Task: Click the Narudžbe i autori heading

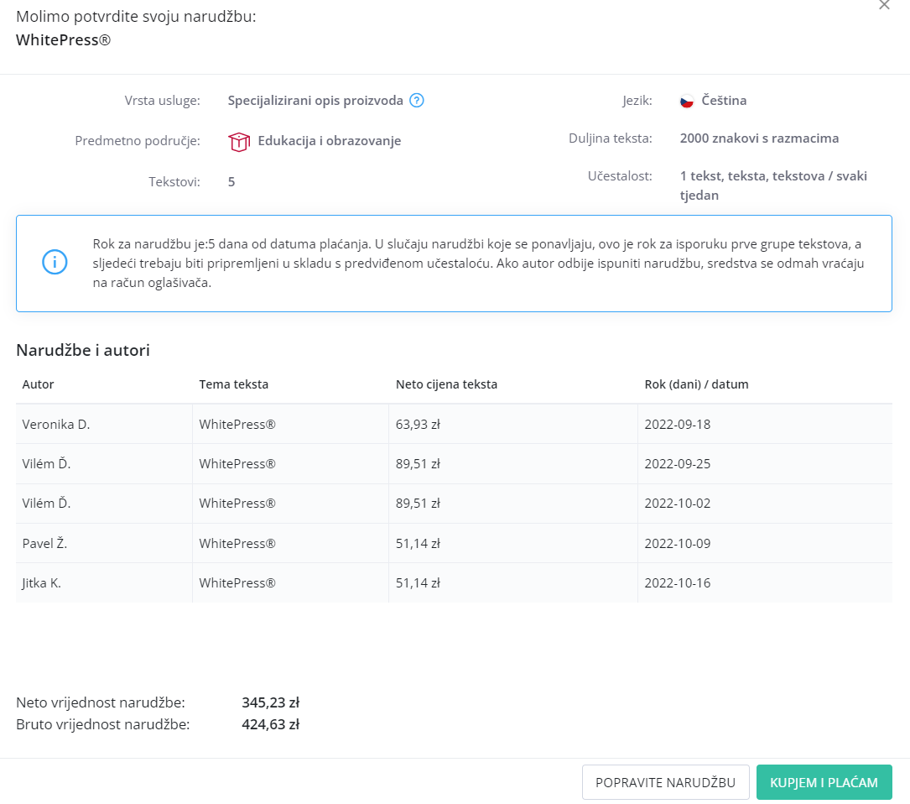Action: (83, 350)
